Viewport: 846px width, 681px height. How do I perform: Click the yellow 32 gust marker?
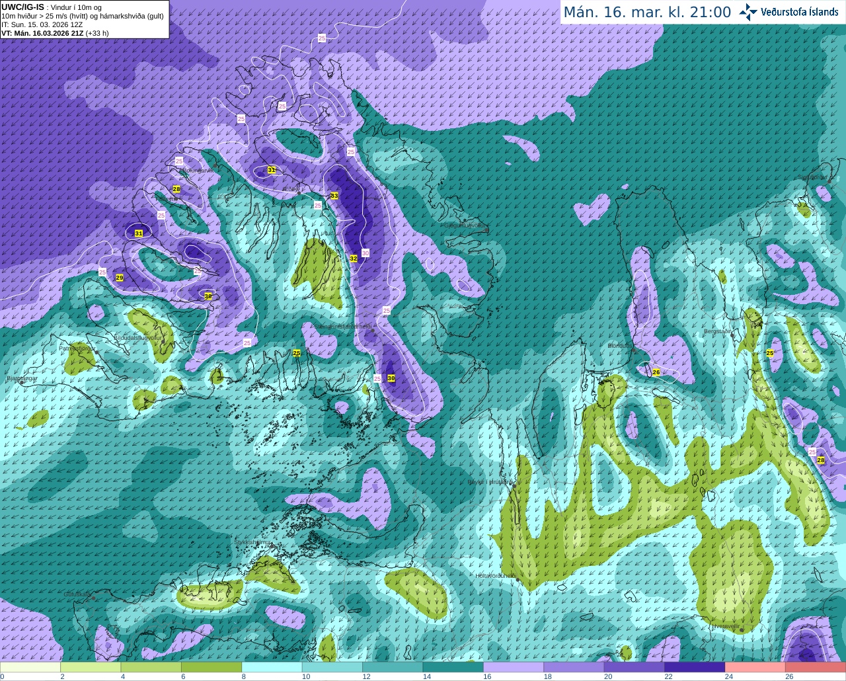point(354,259)
